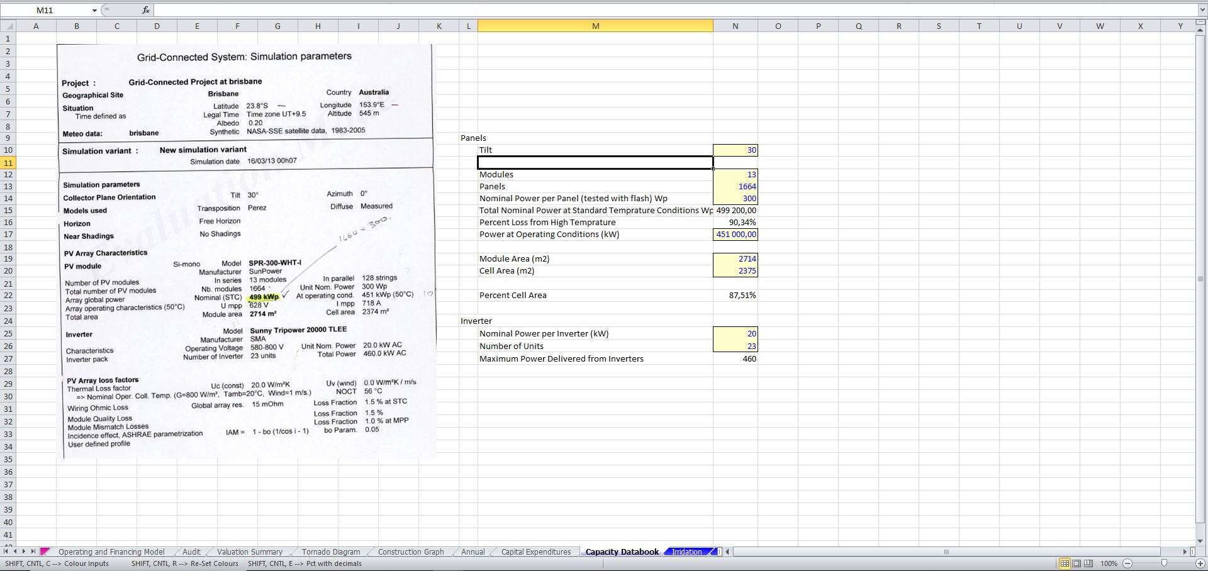Viewport: 1208px width, 571px height.
Task: Switch to Normal view icon
Action: pos(1065,563)
